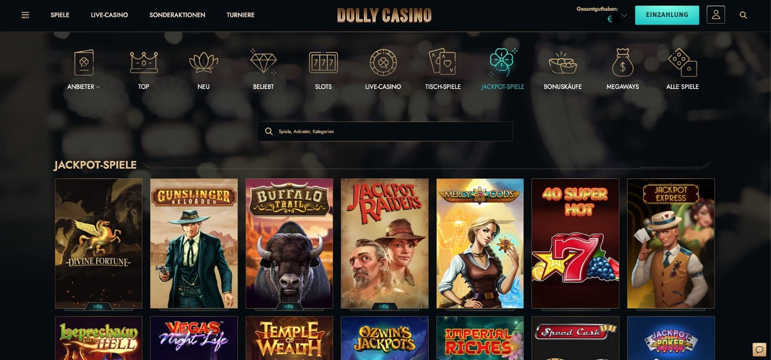Open the Slots 777 category icon
Viewport: 771px width, 360px height.
tap(323, 63)
